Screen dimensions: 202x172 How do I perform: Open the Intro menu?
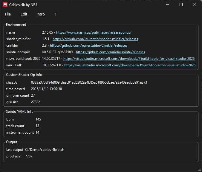[x=41, y=14]
